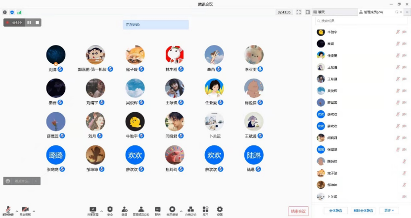Unmute microphone with 解除静音

pyautogui.click(x=8, y=210)
